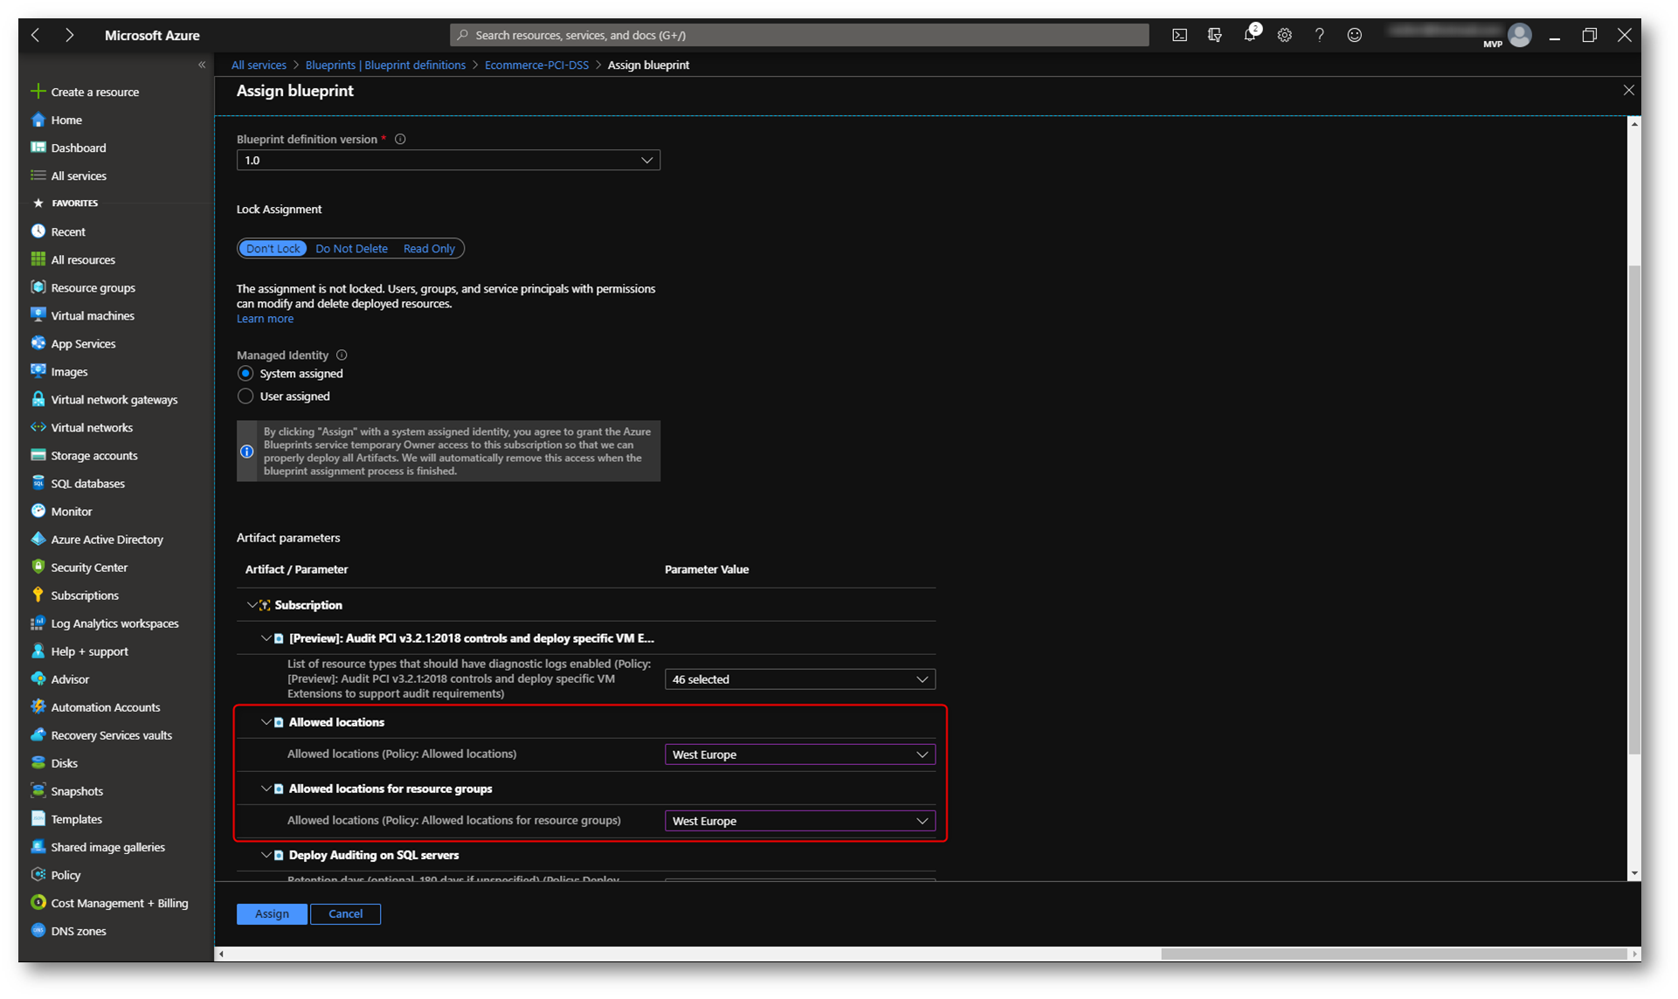
Task: Open Virtual machines in the sidebar
Action: click(92, 315)
